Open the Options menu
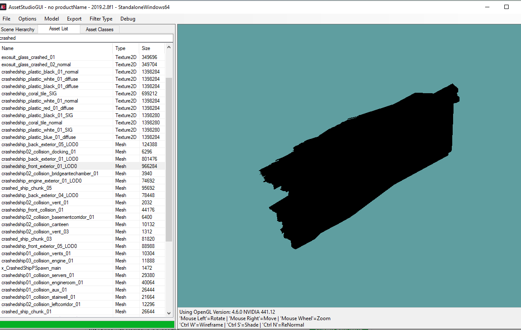Viewport: 521px width, 330px height. [27, 19]
